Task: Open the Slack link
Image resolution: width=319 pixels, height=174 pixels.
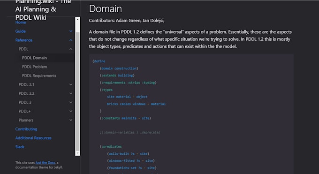Action: click(20, 147)
